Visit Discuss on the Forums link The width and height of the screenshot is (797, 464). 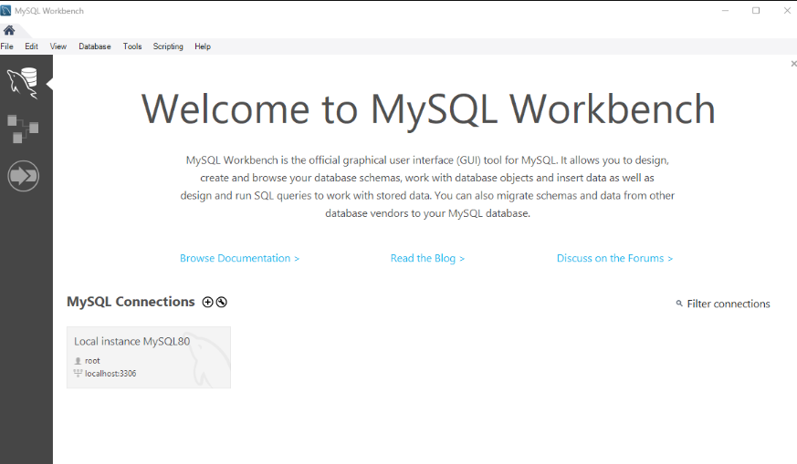(x=614, y=259)
